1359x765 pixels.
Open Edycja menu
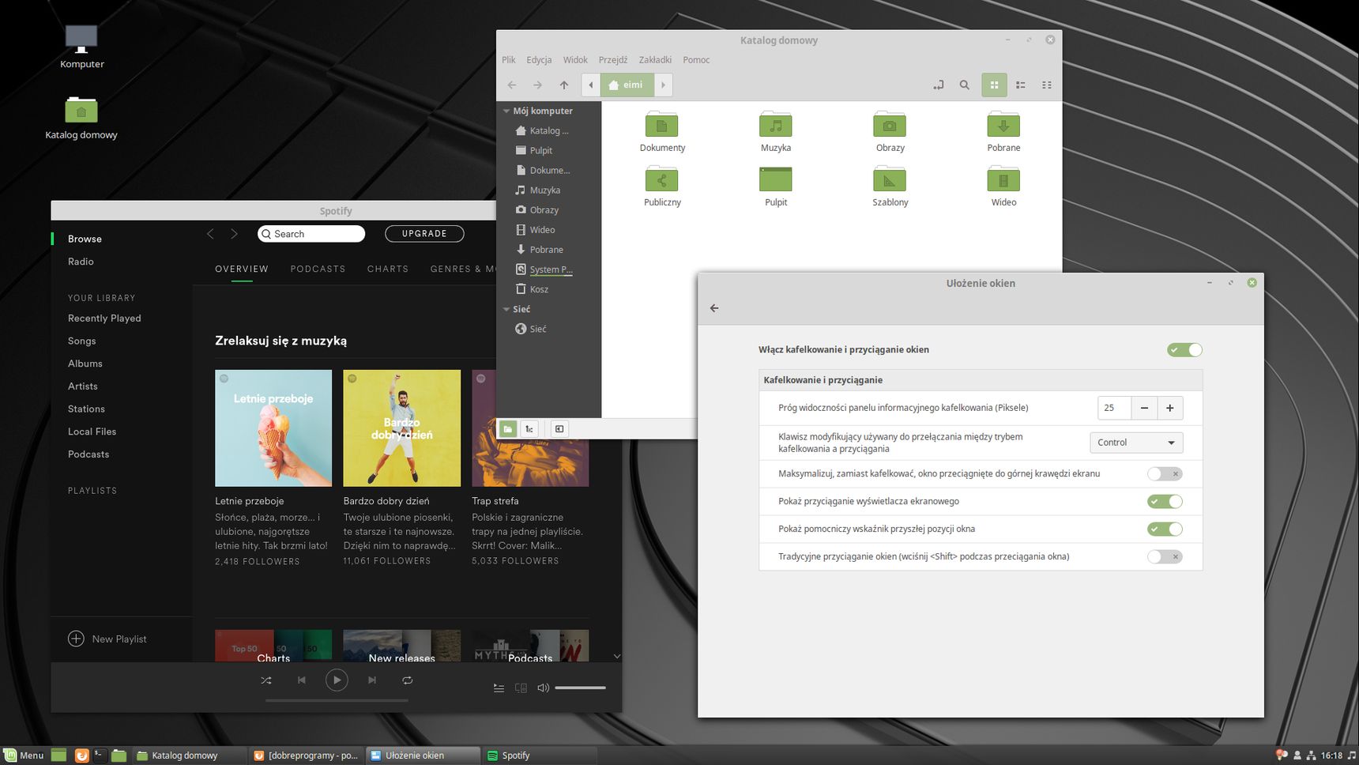[x=539, y=60]
